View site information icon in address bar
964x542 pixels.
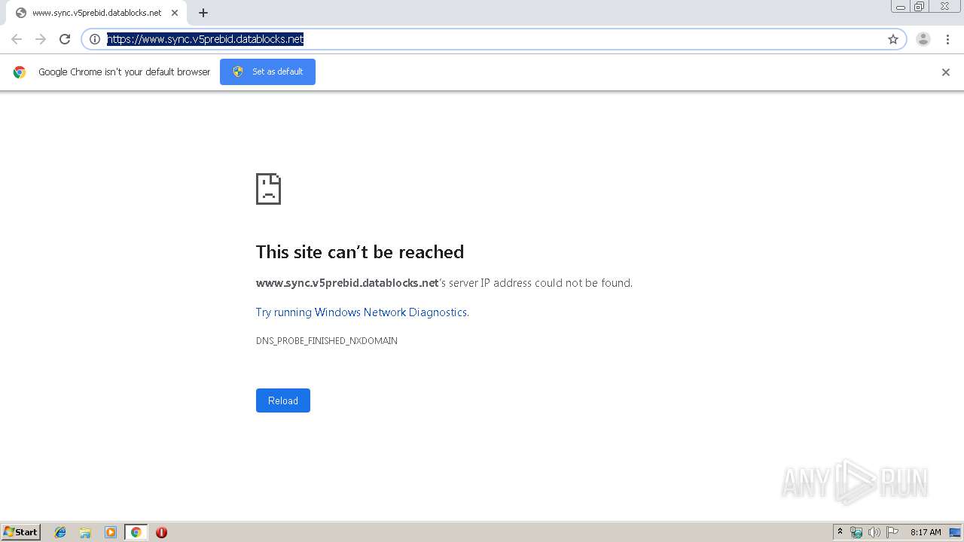pos(95,39)
